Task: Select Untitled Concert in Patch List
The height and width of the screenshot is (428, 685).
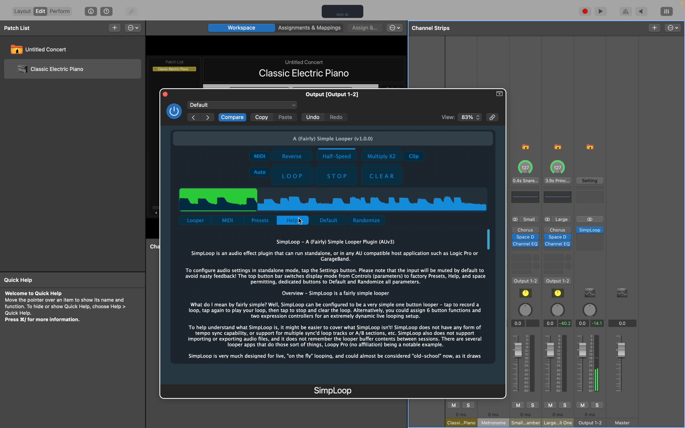Action: click(x=73, y=49)
